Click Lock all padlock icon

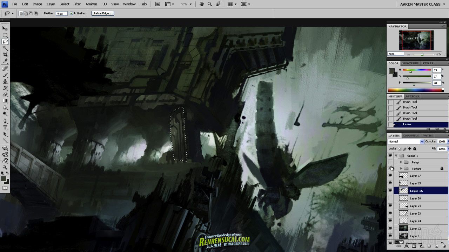click(x=415, y=149)
